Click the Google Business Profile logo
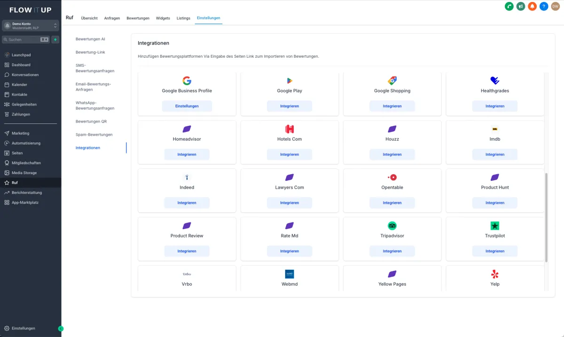The image size is (564, 337). tap(187, 81)
